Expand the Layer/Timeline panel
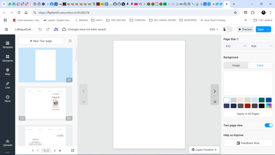This screenshot has height=155, width=275. [x=204, y=150]
